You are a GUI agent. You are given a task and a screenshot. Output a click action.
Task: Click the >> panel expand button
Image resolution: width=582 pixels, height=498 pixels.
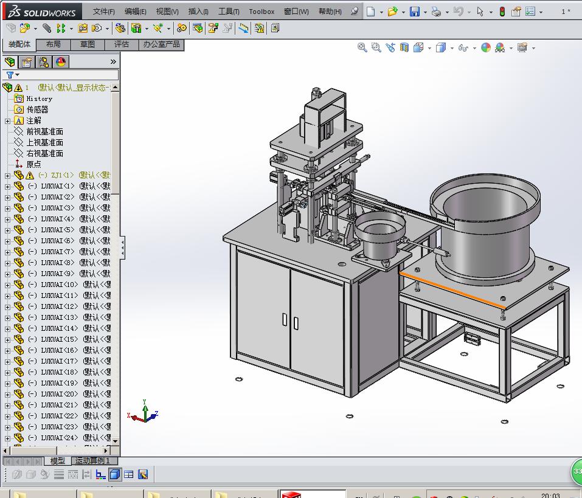pyautogui.click(x=114, y=61)
